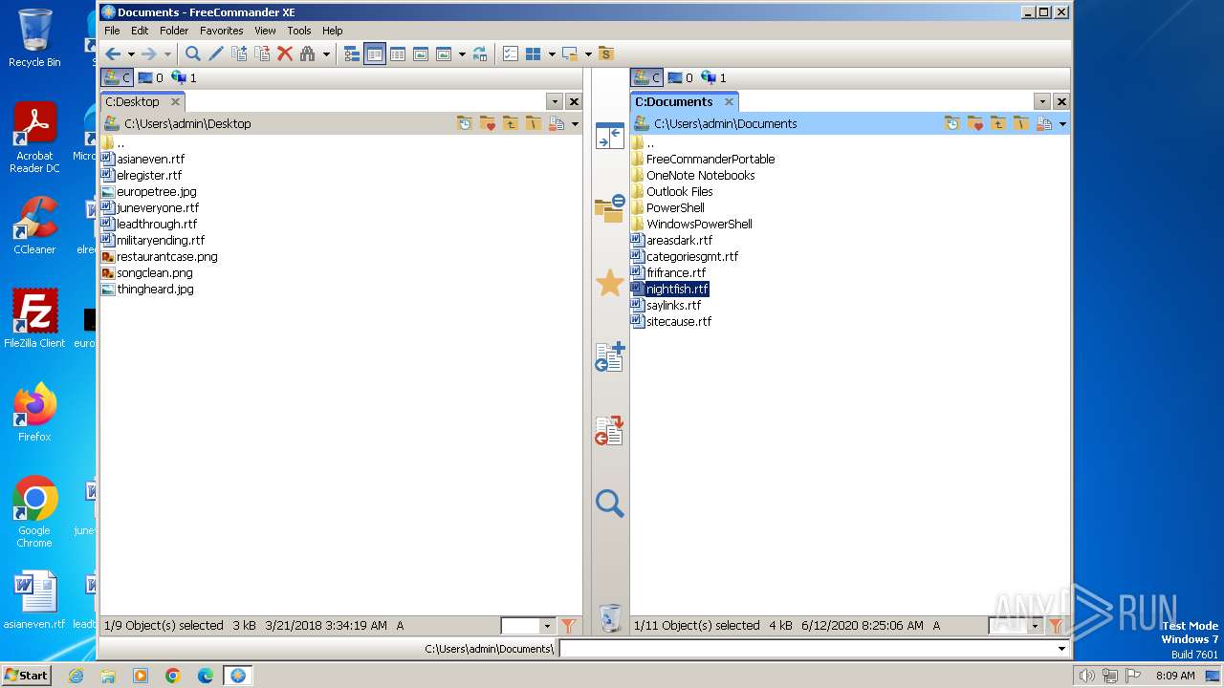The image size is (1224, 688).
Task: Click the filter funnel in left status bar
Action: (568, 626)
